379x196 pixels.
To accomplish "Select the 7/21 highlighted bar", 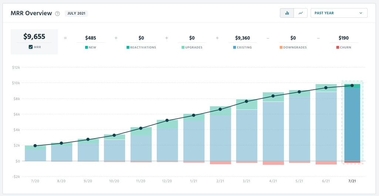I will 352,124.
